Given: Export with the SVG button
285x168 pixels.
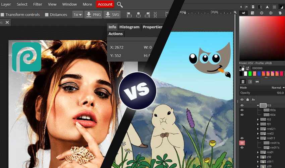Looking at the screenshot, I should click(112, 14).
